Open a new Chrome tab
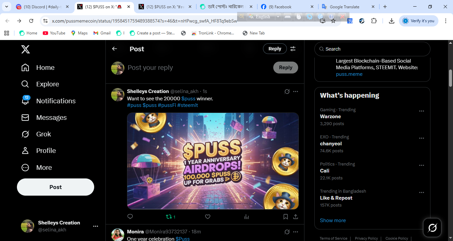 385,7
